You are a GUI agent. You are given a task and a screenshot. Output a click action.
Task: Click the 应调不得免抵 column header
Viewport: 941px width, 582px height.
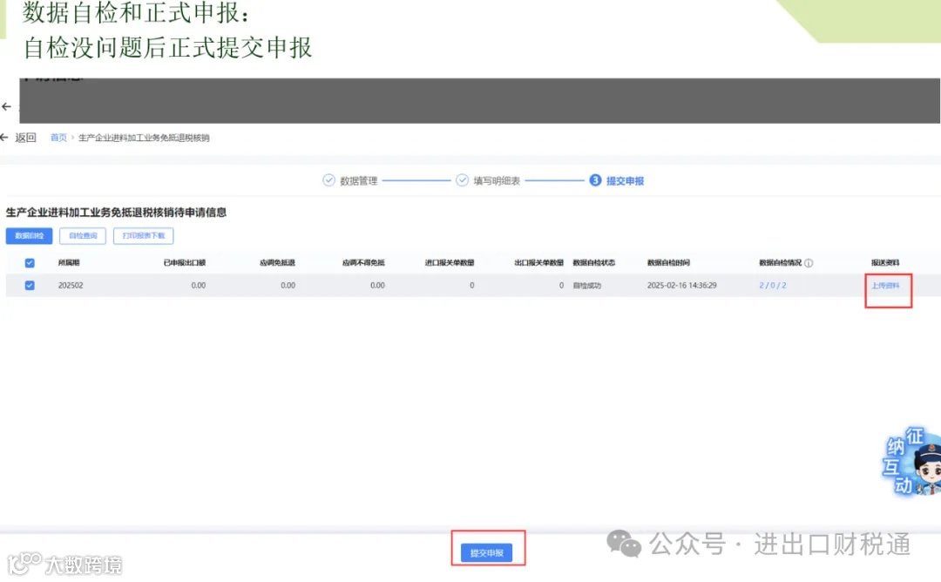click(363, 263)
